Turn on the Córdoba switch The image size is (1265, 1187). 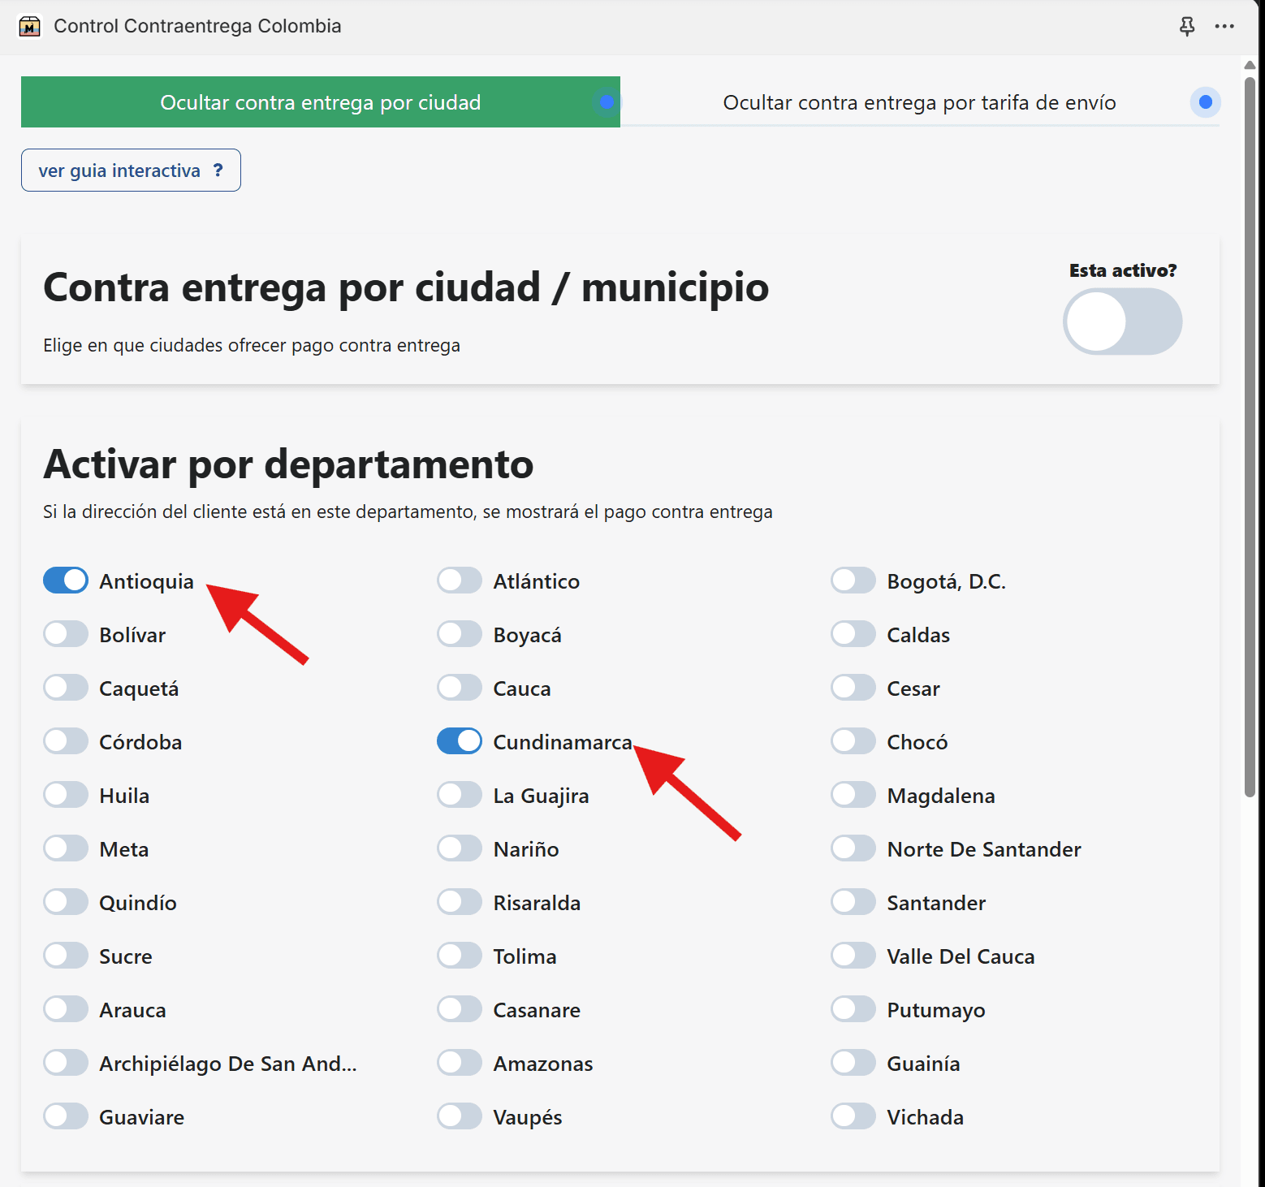coord(66,741)
